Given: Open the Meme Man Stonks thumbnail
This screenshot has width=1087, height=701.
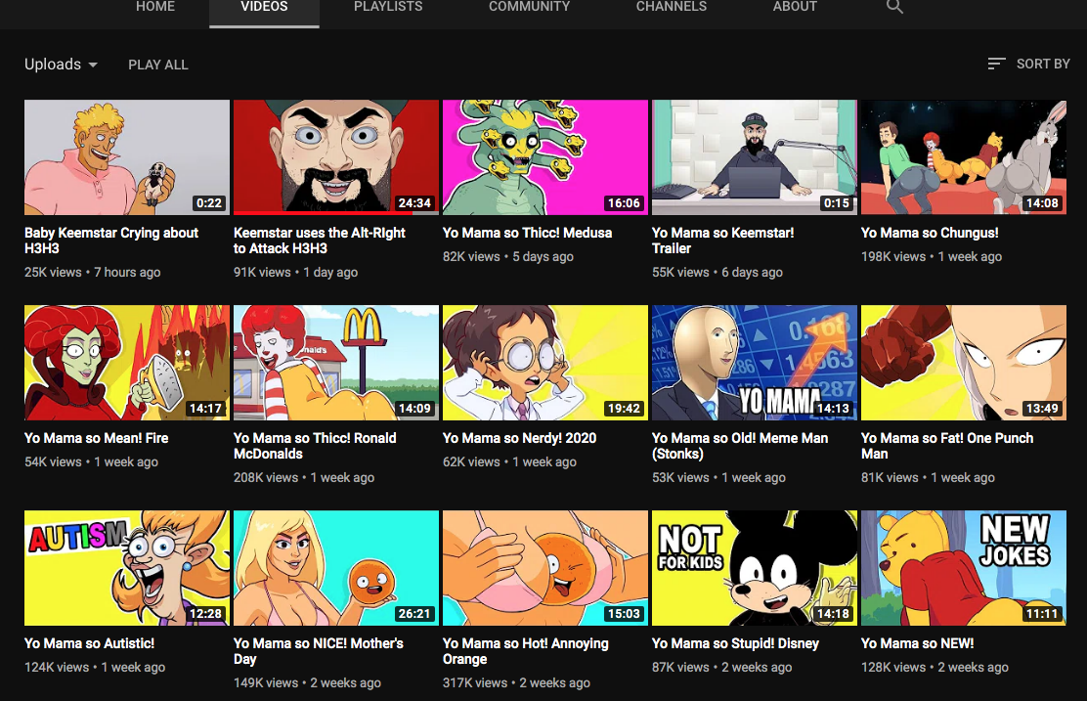Looking at the screenshot, I should [x=755, y=363].
